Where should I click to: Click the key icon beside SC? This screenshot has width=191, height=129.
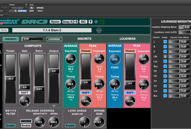click(90, 22)
